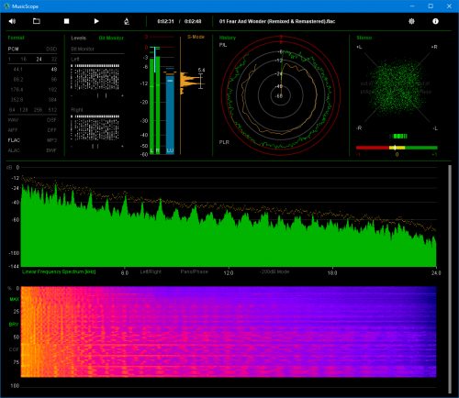The image size is (459, 398).
Task: Click the Linear Frequency Spectrum [kHz] label
Action: 59,271
